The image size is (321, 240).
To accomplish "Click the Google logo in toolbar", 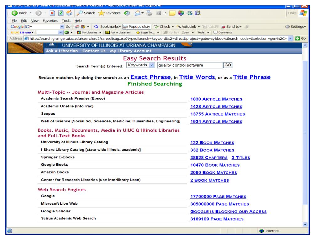I will point(17,27).
